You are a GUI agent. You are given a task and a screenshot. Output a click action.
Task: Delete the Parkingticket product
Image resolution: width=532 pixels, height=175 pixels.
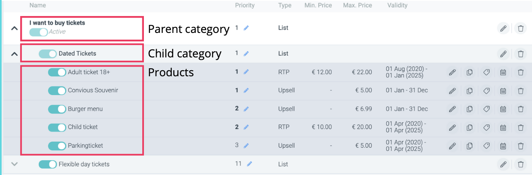tap(520, 146)
